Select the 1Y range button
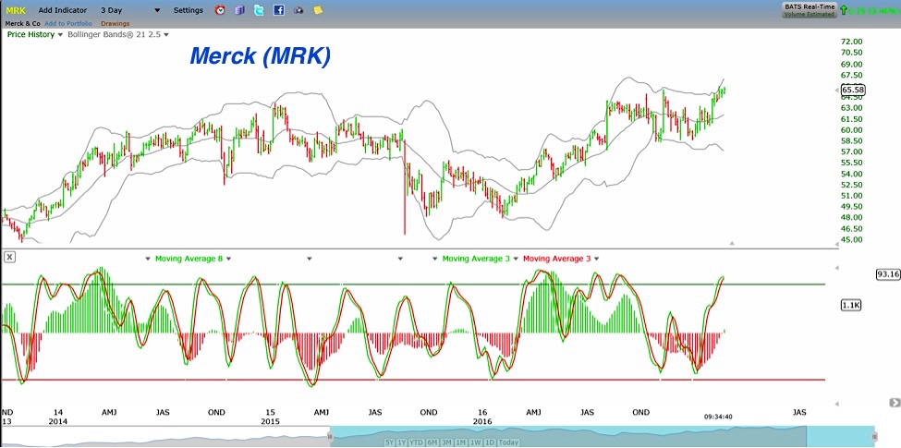The image size is (901, 448). point(402,442)
